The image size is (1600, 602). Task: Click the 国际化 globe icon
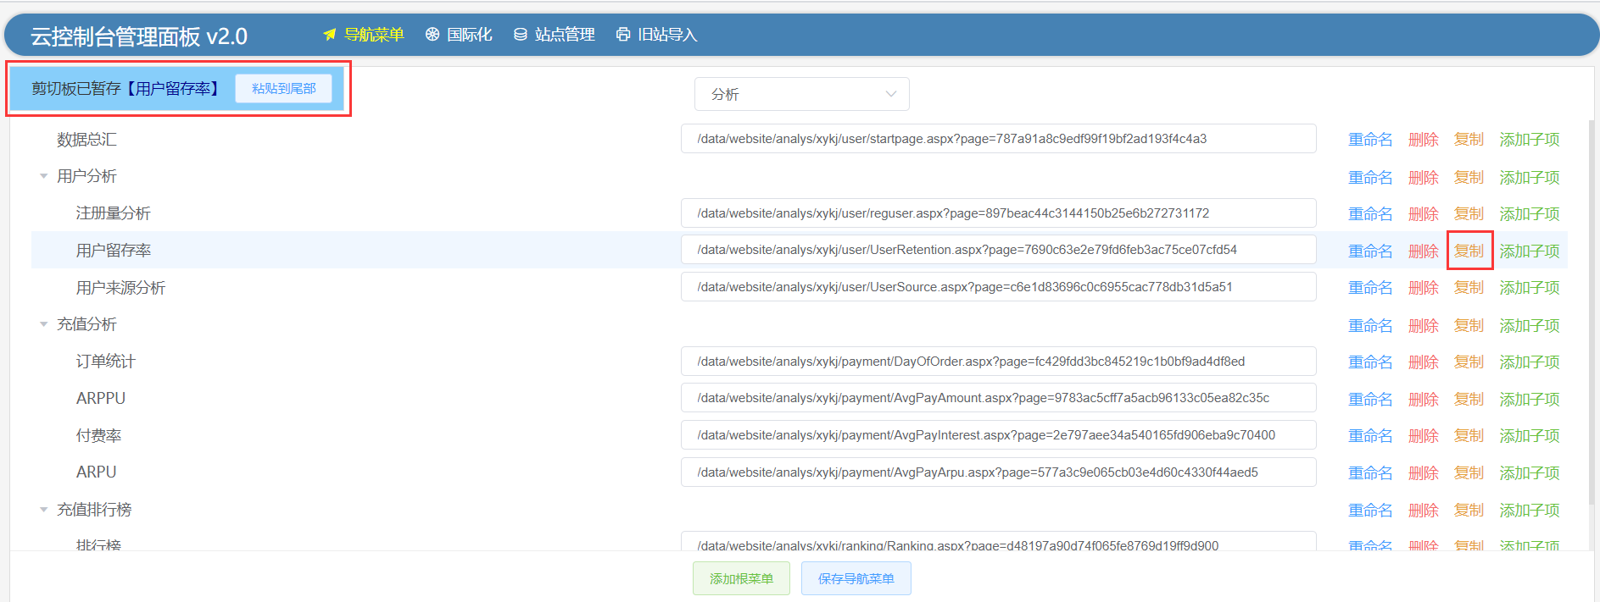point(432,35)
